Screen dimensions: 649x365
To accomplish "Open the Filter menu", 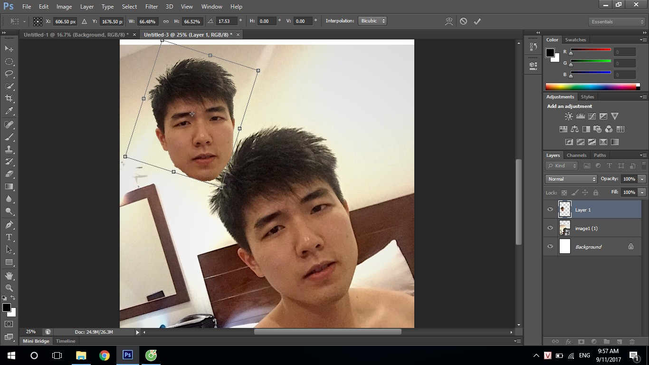I will (152, 7).
